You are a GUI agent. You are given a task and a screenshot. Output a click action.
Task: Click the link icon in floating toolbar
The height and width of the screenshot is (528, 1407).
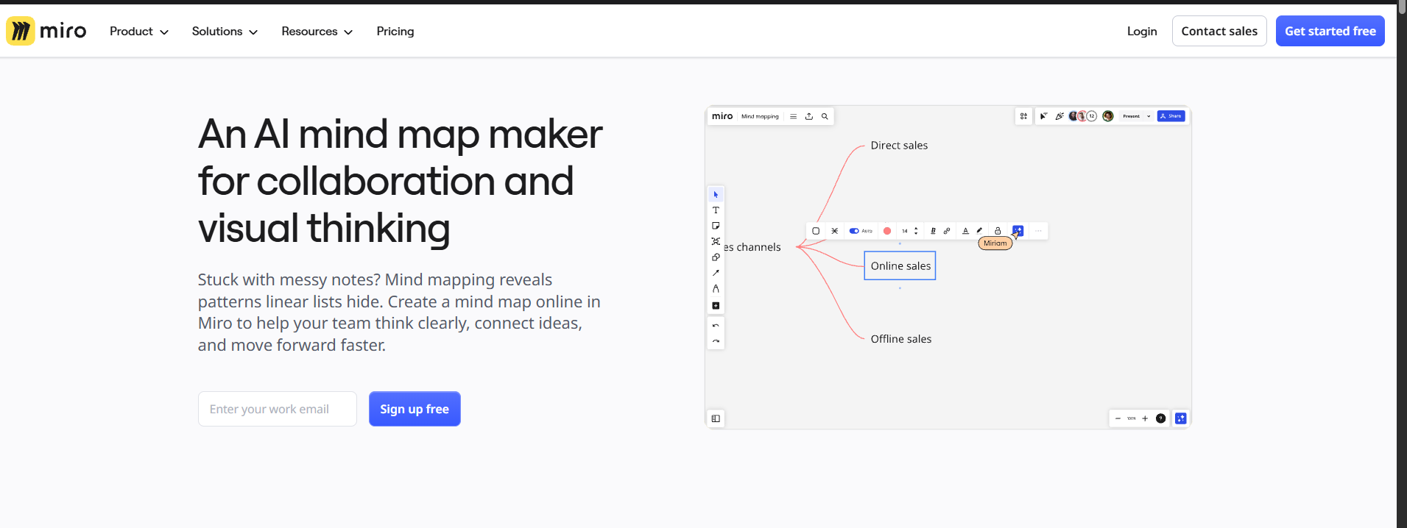(947, 231)
